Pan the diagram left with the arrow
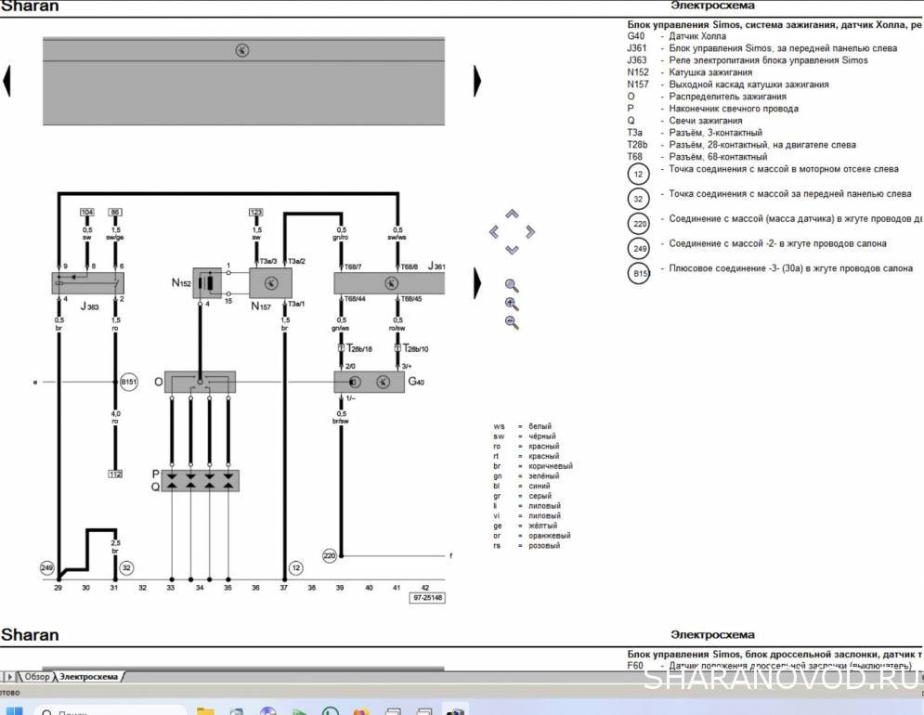This screenshot has height=715, width=924. tap(494, 232)
